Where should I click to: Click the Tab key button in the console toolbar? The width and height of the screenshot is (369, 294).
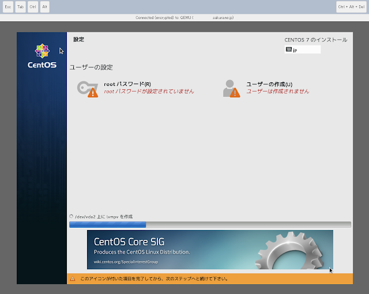pos(21,7)
